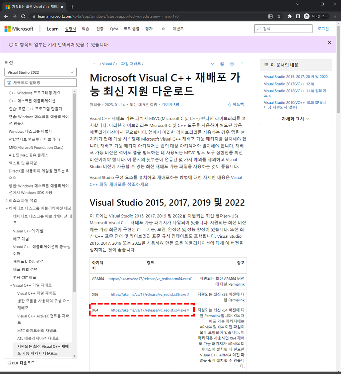The width and height of the screenshot is (341, 374).
Task: Open reading mode icon in address bar
Action: (270, 16)
